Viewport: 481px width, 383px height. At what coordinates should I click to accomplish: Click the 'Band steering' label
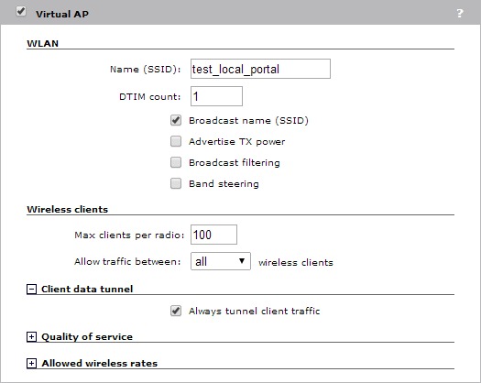pyautogui.click(x=224, y=183)
